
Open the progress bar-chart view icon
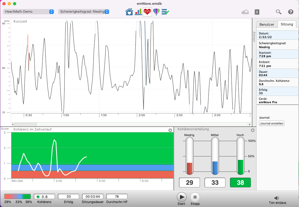[138, 12]
